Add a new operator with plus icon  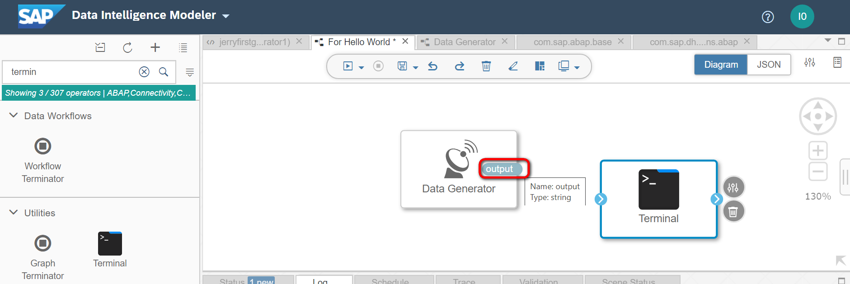click(x=155, y=47)
